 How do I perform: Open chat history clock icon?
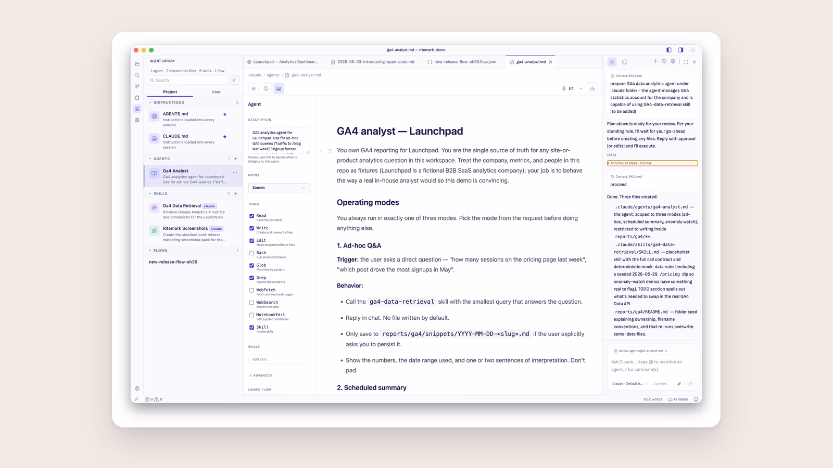664,61
